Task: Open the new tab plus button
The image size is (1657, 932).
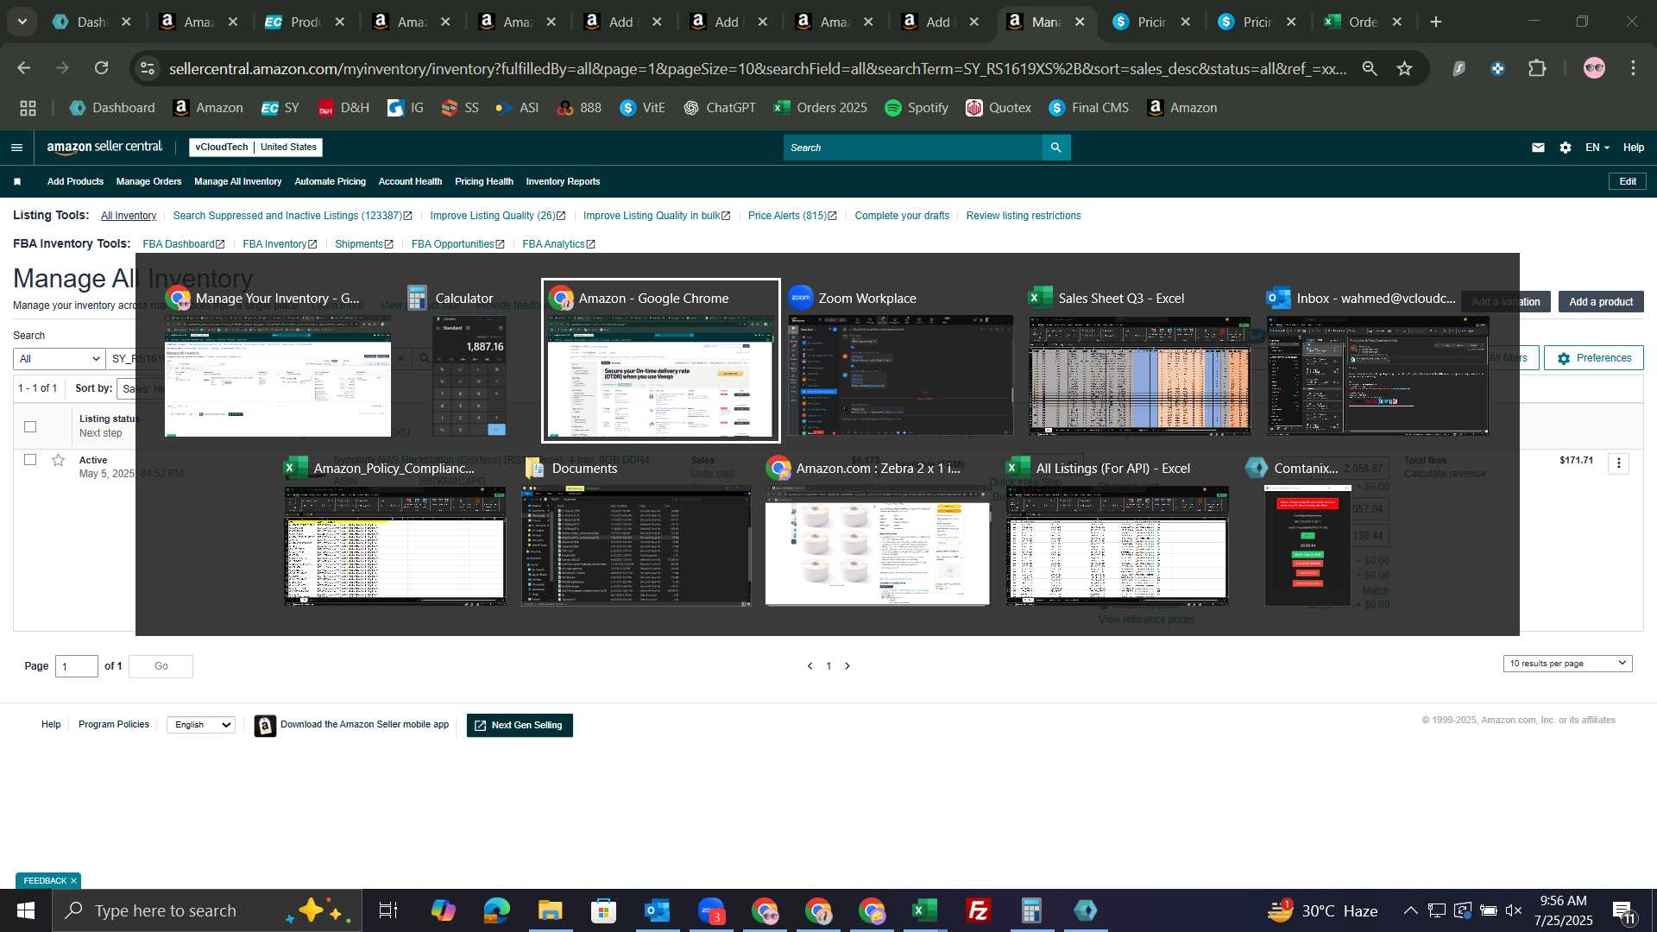Action: pos(1436,22)
